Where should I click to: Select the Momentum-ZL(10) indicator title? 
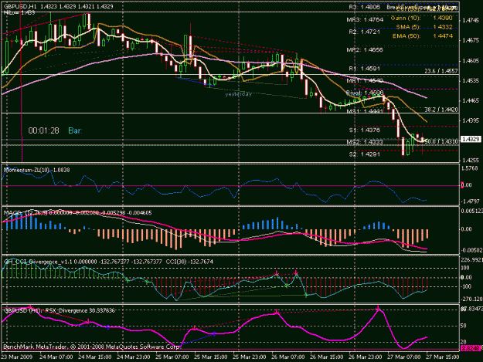point(36,170)
